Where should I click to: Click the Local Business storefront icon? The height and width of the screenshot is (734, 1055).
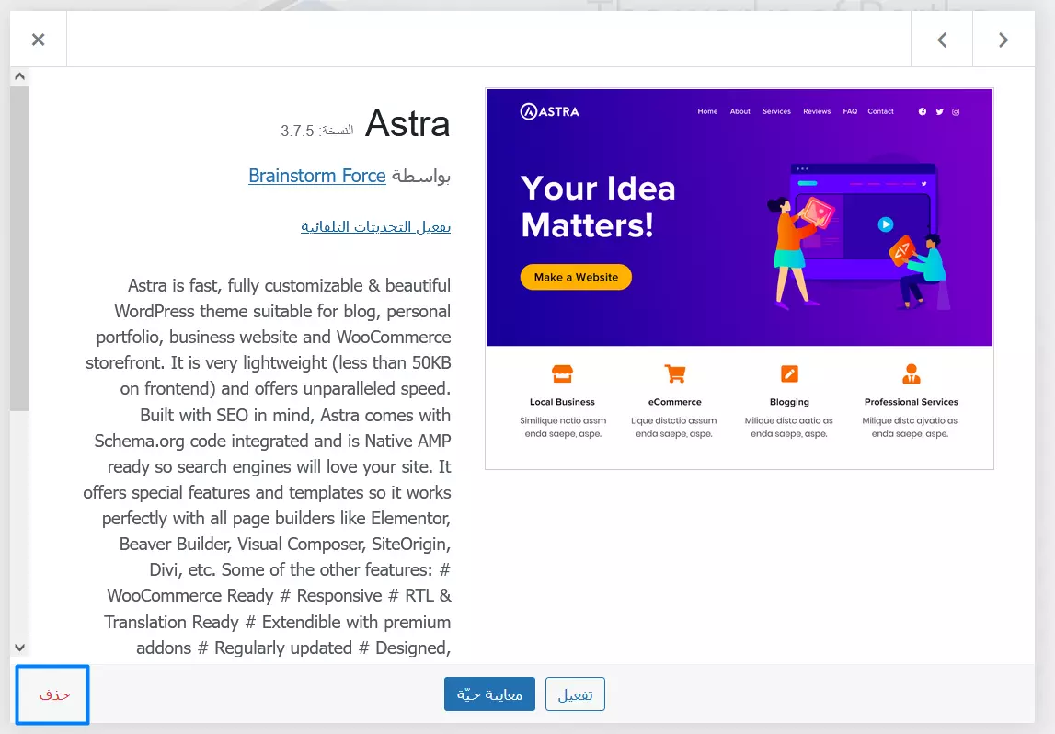tap(562, 373)
